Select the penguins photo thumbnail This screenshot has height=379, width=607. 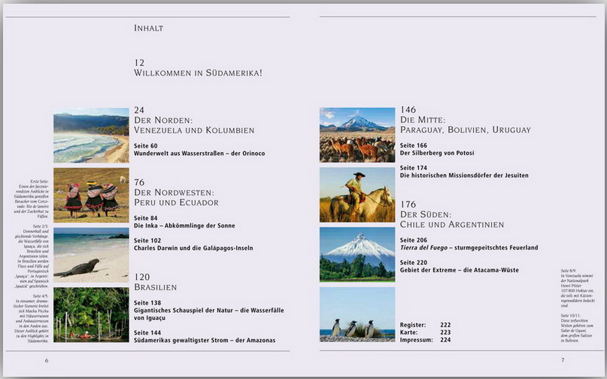(357, 314)
